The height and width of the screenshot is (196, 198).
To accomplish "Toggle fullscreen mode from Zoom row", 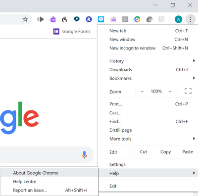I will point(188,91).
